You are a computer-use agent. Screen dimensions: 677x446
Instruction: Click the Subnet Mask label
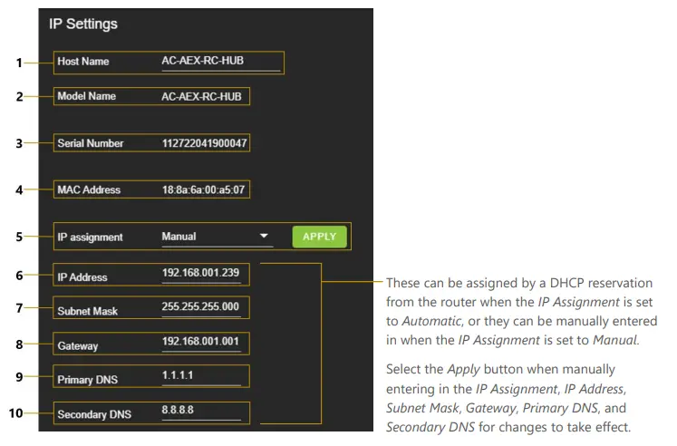coord(87,311)
